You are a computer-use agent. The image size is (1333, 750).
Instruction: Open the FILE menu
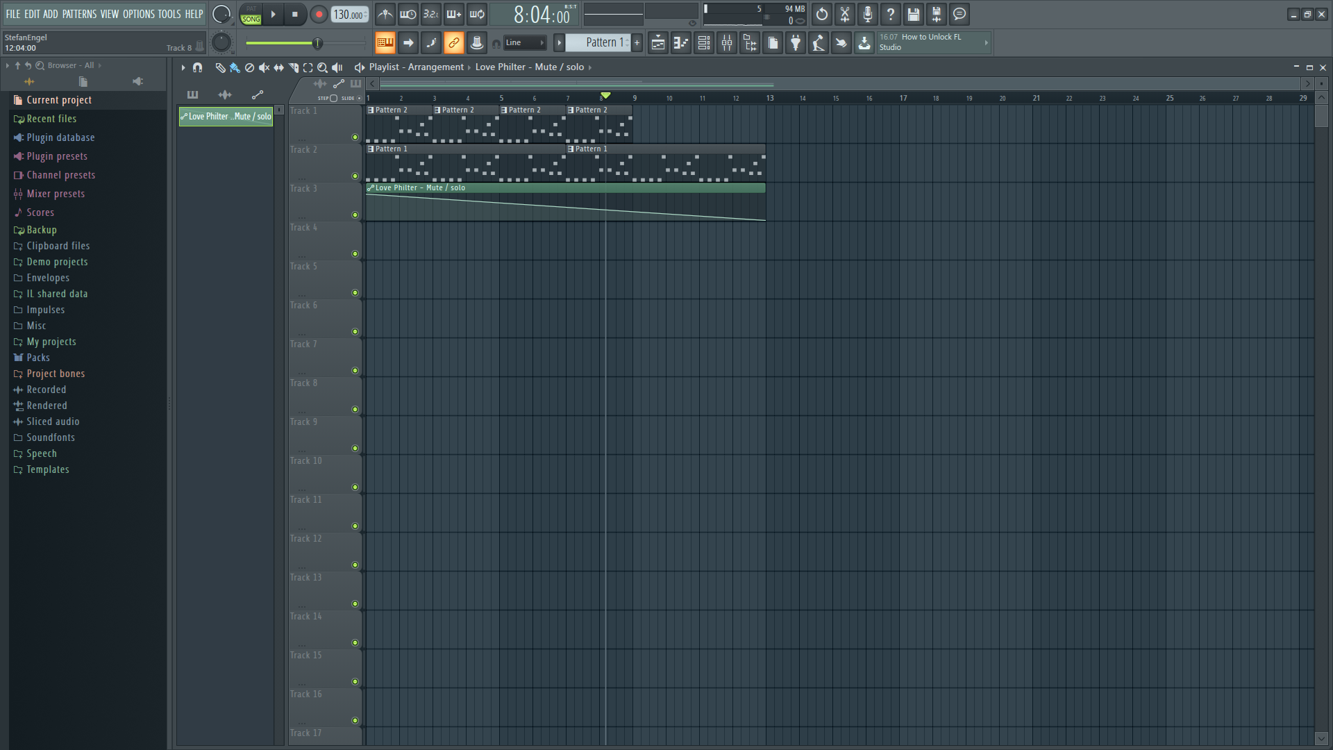pyautogui.click(x=13, y=14)
